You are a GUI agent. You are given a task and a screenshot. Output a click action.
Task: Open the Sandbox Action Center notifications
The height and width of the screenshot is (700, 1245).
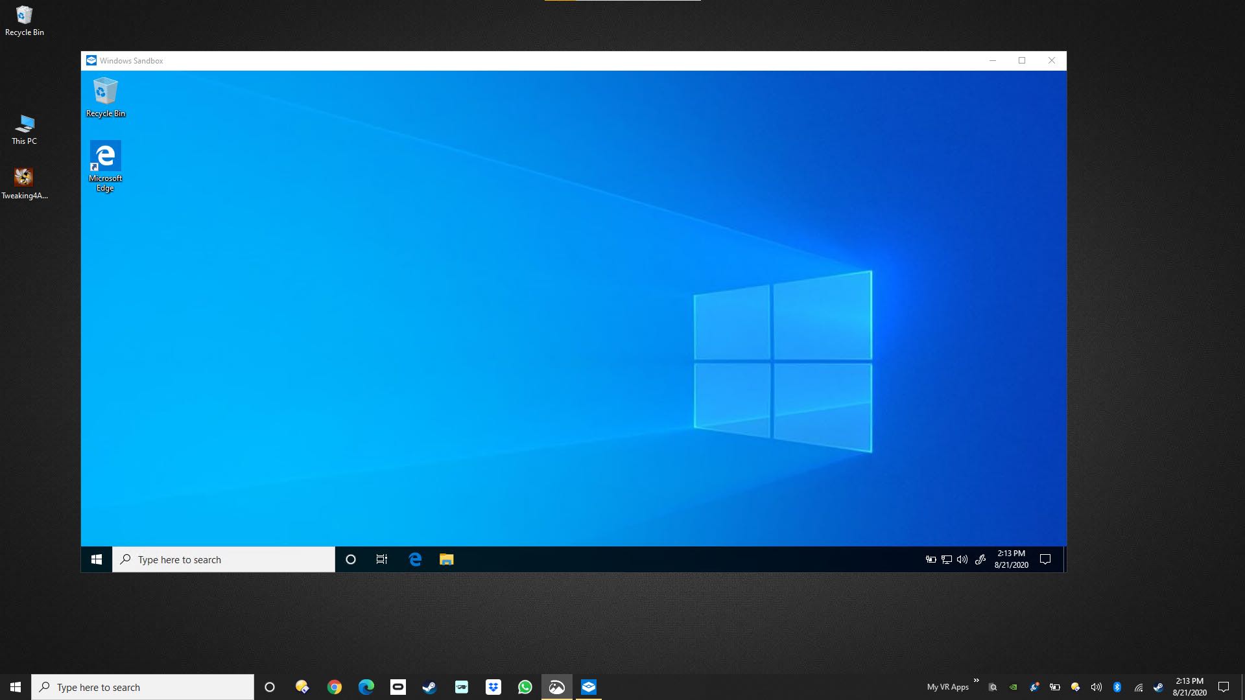1045,559
